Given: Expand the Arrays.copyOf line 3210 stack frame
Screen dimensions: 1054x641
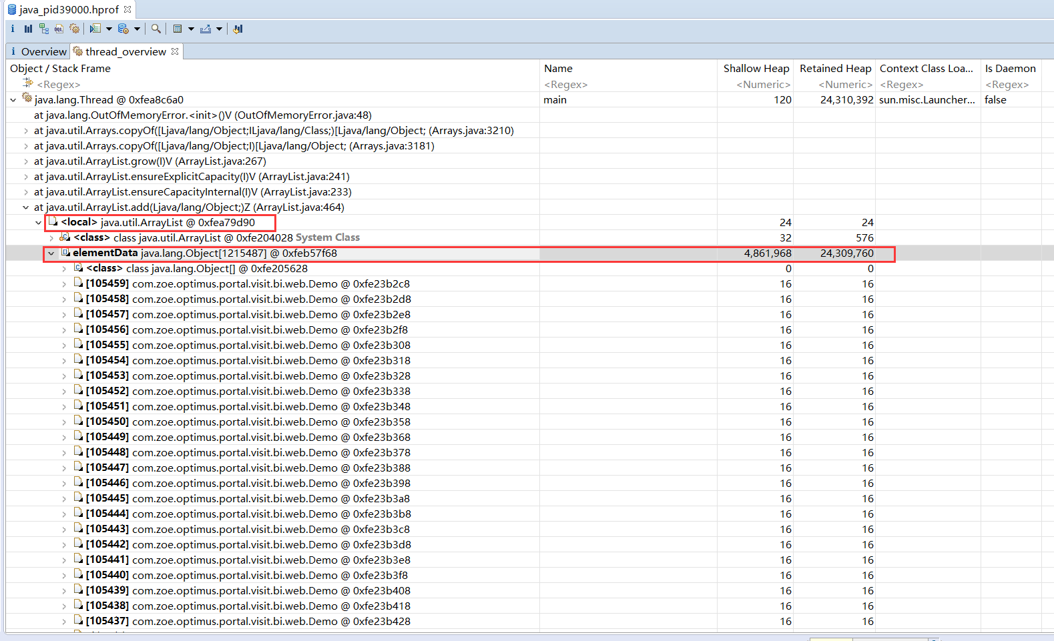Looking at the screenshot, I should [26, 131].
